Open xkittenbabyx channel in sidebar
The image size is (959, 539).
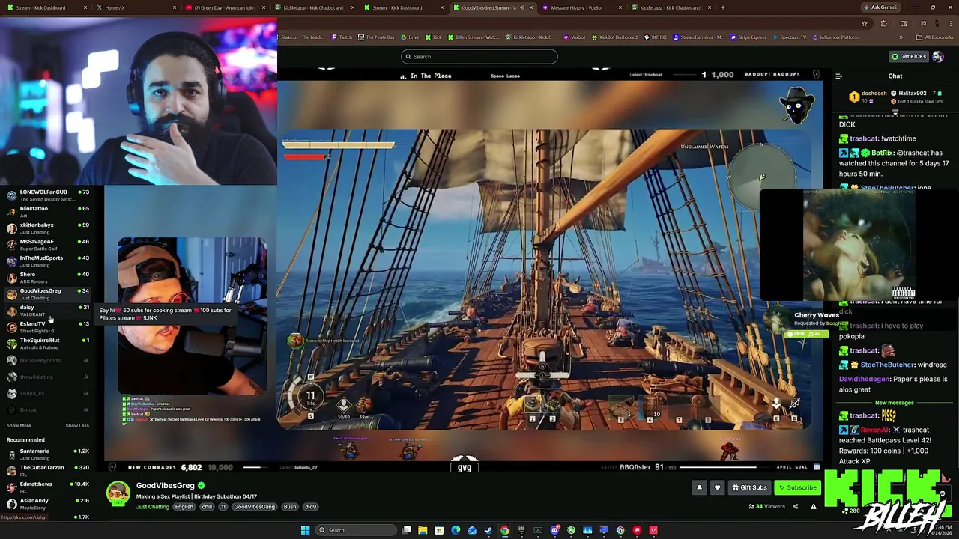pos(47,228)
